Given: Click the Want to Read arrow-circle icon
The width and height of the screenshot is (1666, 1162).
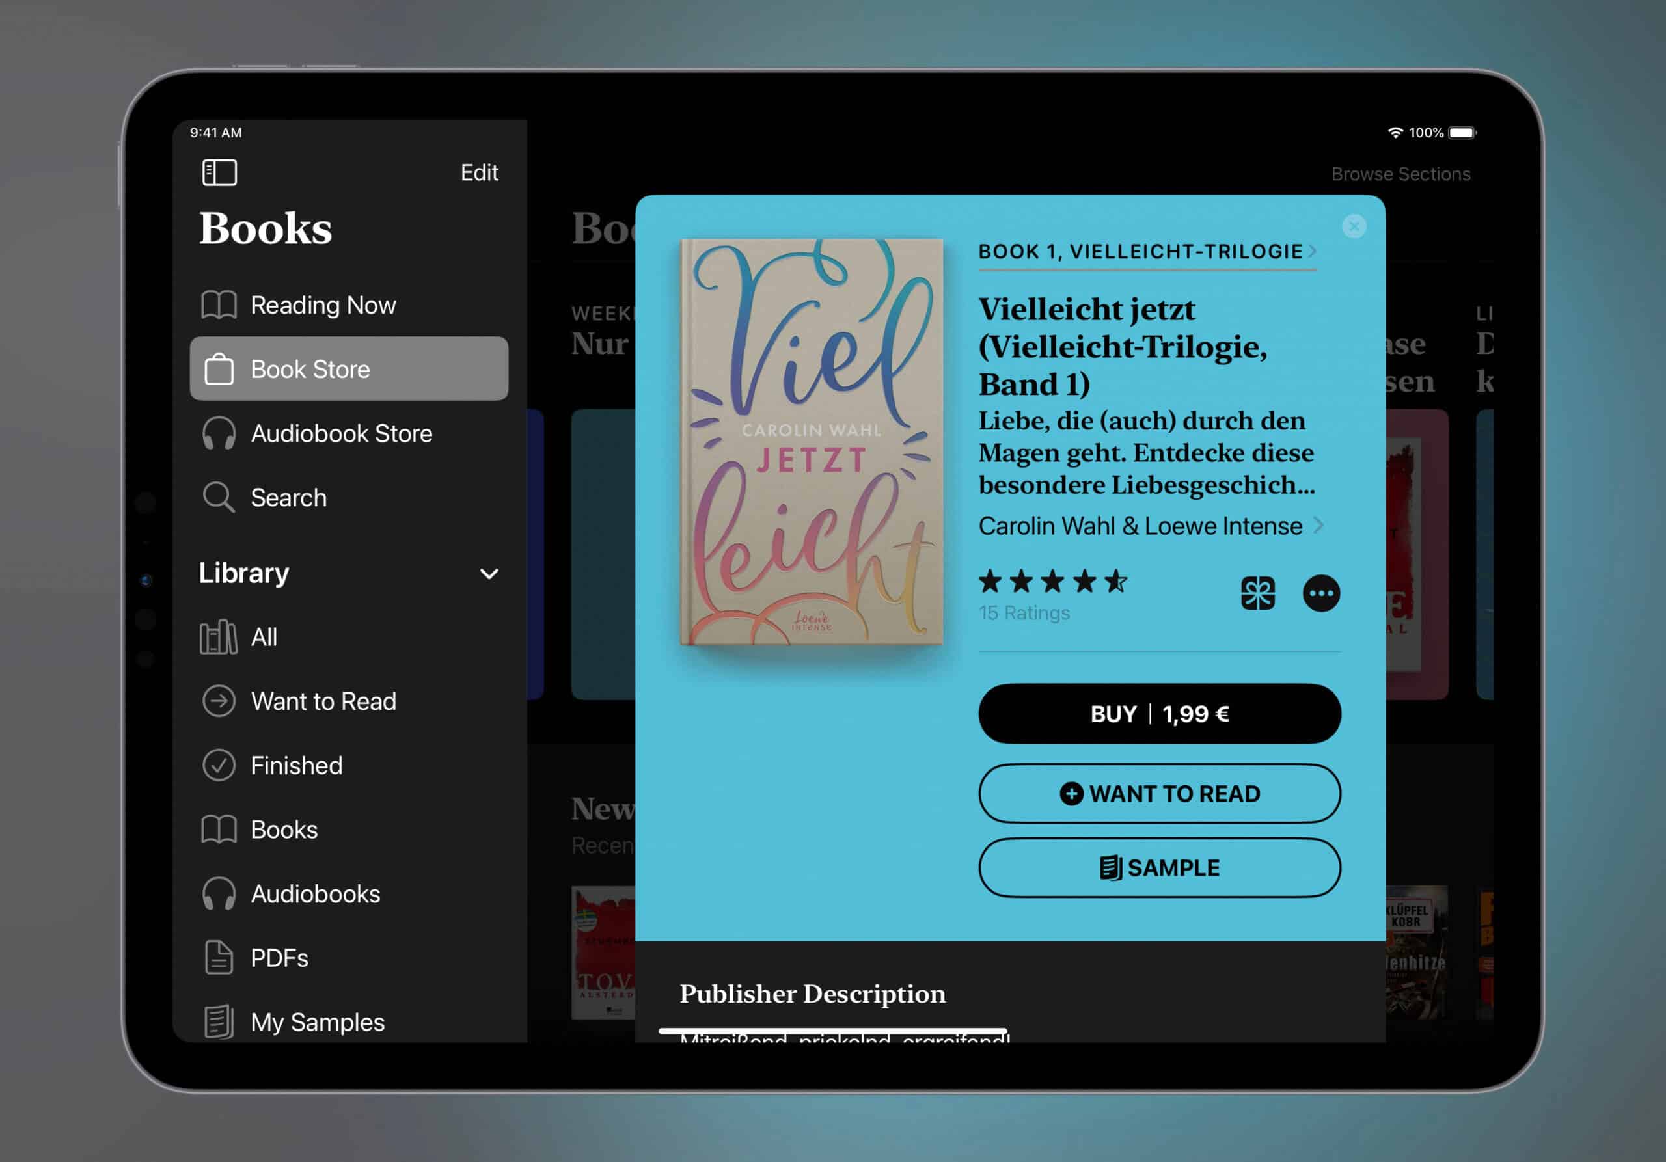Looking at the screenshot, I should [x=219, y=701].
